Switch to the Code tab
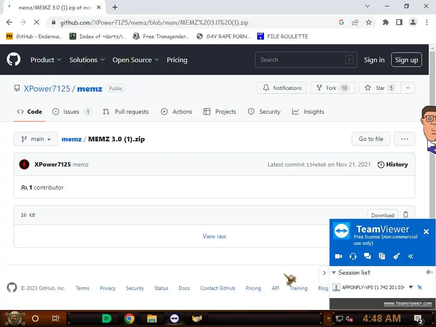The height and width of the screenshot is (327, 436). (29, 112)
